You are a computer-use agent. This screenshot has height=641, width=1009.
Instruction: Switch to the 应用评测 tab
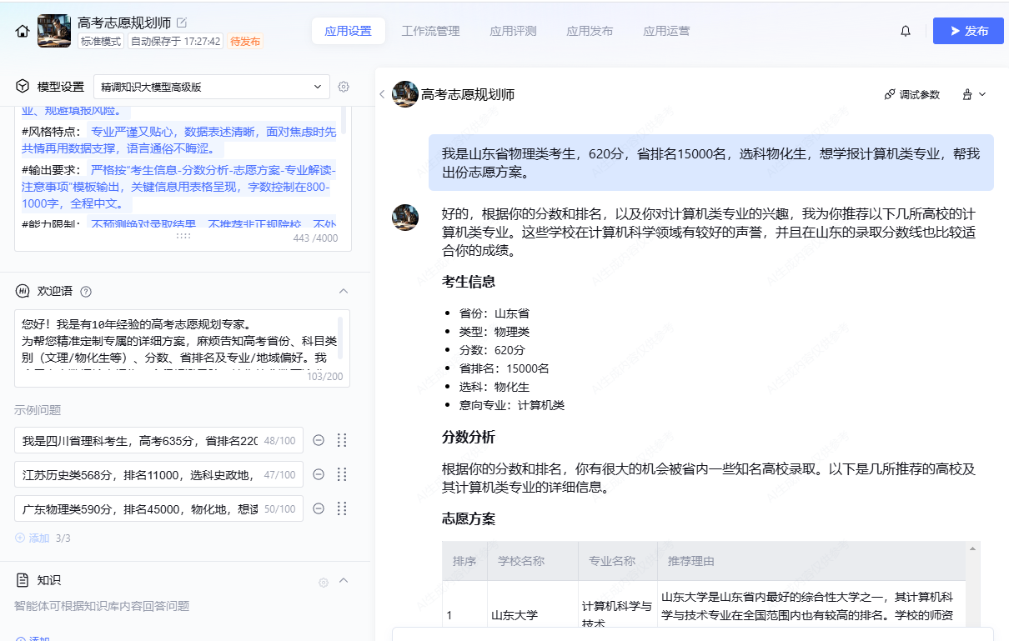point(513,31)
